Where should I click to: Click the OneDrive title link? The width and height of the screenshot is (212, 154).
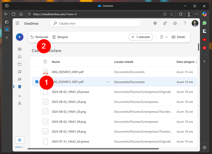coord(31,24)
